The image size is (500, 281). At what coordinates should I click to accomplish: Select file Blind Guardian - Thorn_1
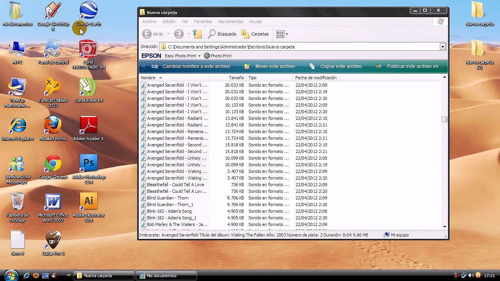pyautogui.click(x=170, y=205)
